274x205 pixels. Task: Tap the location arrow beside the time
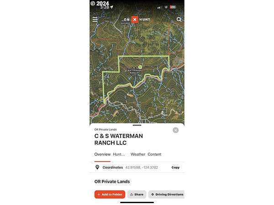[112, 7]
